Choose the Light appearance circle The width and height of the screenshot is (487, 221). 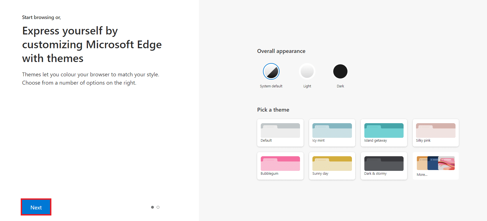pos(307,71)
